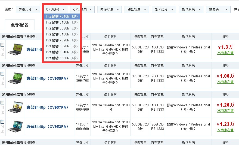Open the 25商家在售 link under ¥1.26万
Screen dimensions: 239x145
coord(225,111)
